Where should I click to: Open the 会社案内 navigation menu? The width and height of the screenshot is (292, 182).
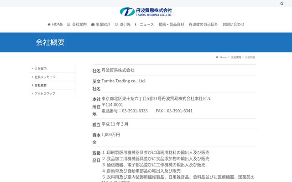79,24
